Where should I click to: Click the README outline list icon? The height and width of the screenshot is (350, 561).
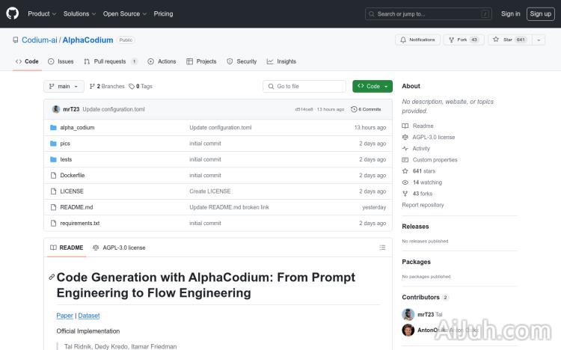(382, 248)
